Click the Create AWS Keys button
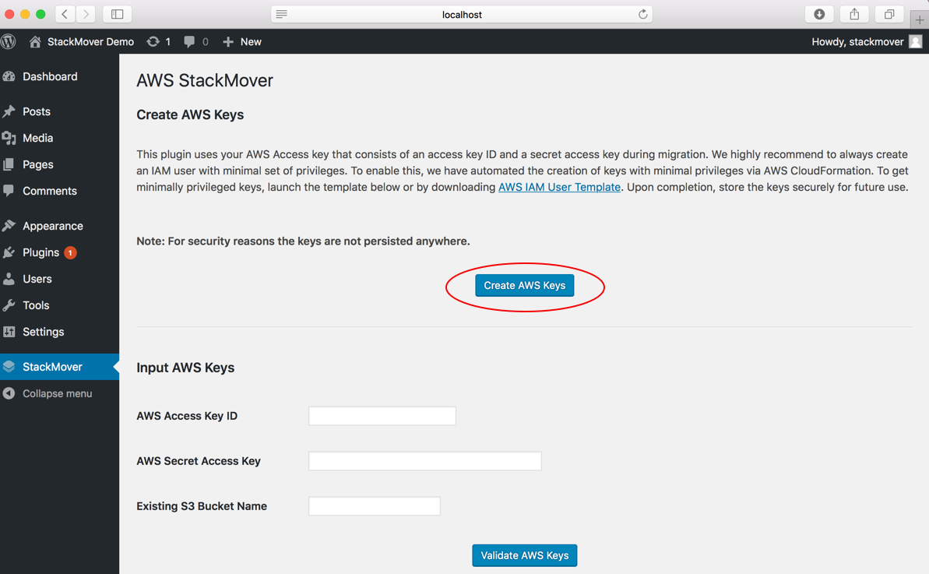This screenshot has height=574, width=929. coord(524,286)
